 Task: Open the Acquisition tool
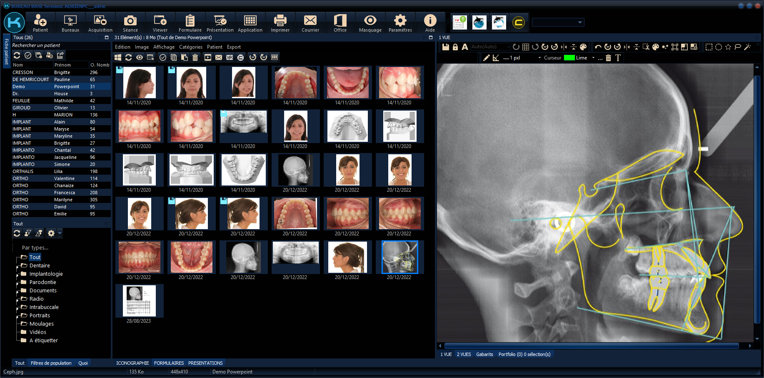click(x=100, y=23)
